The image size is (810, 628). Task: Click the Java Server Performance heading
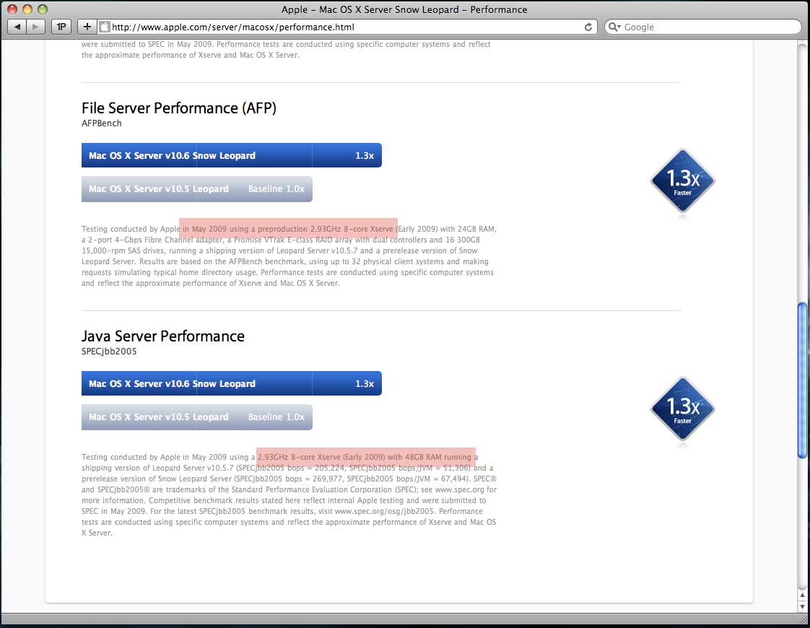click(162, 336)
